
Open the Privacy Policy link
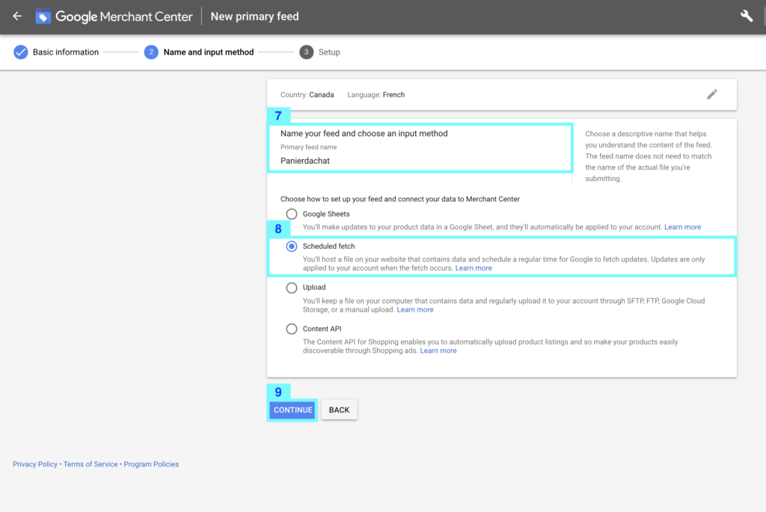[x=35, y=464]
